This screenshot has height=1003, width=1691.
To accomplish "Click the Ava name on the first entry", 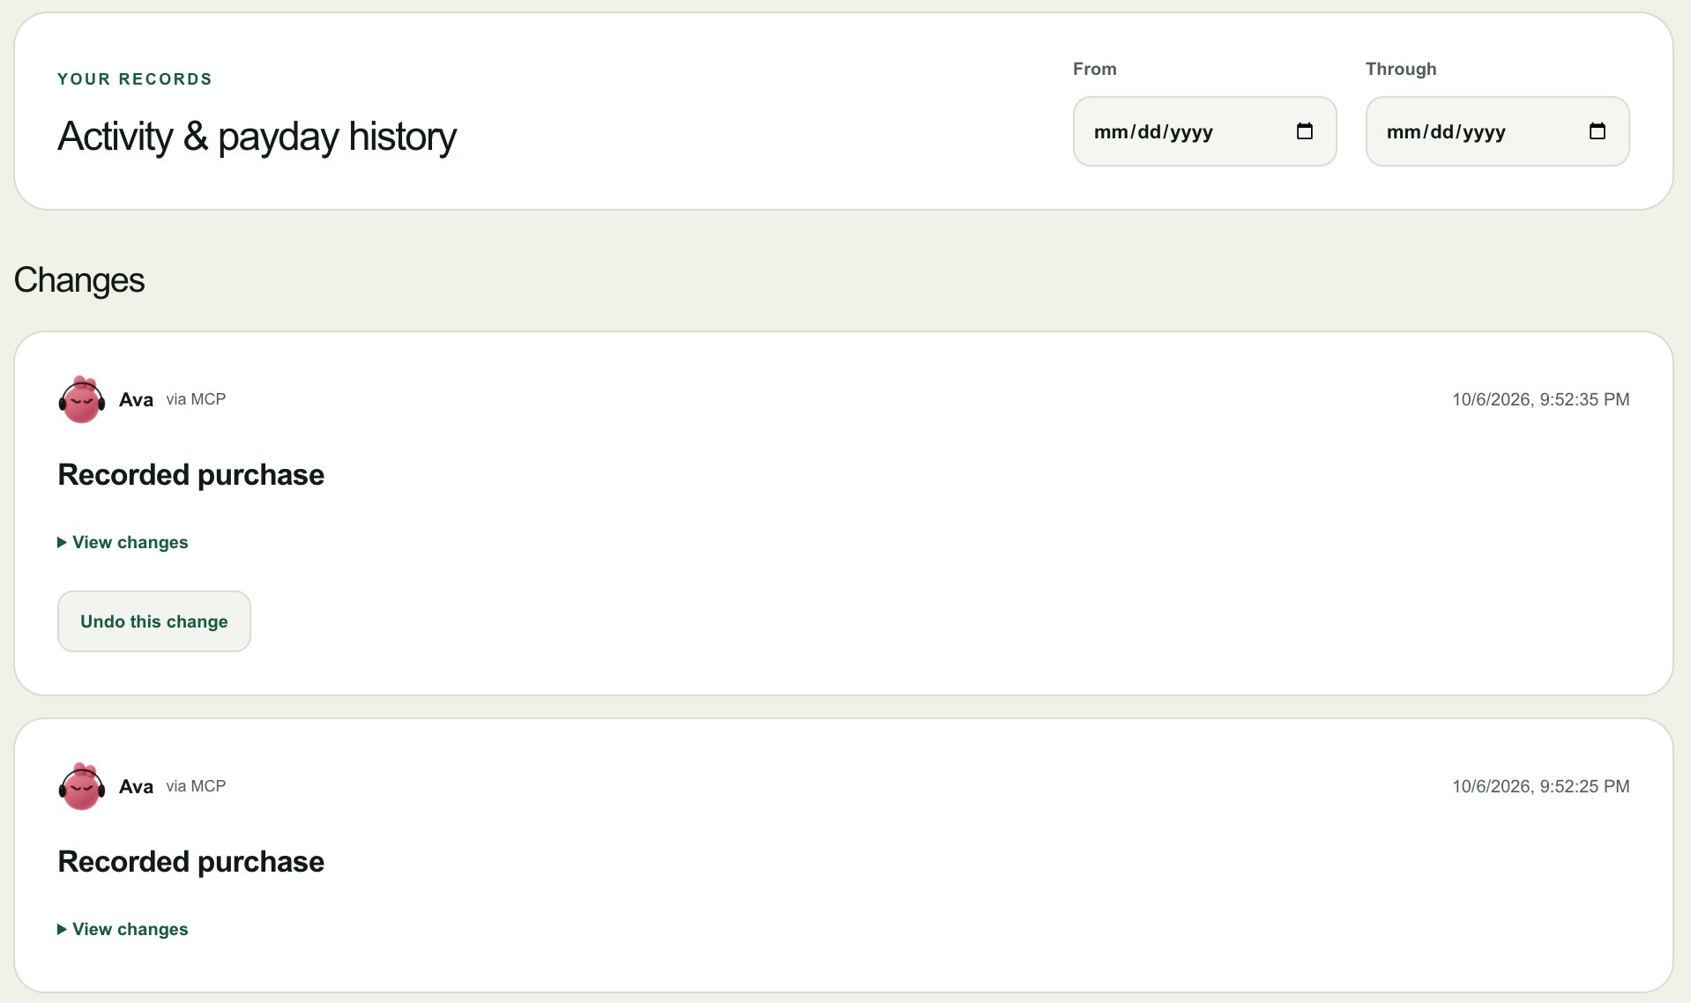I will (136, 399).
